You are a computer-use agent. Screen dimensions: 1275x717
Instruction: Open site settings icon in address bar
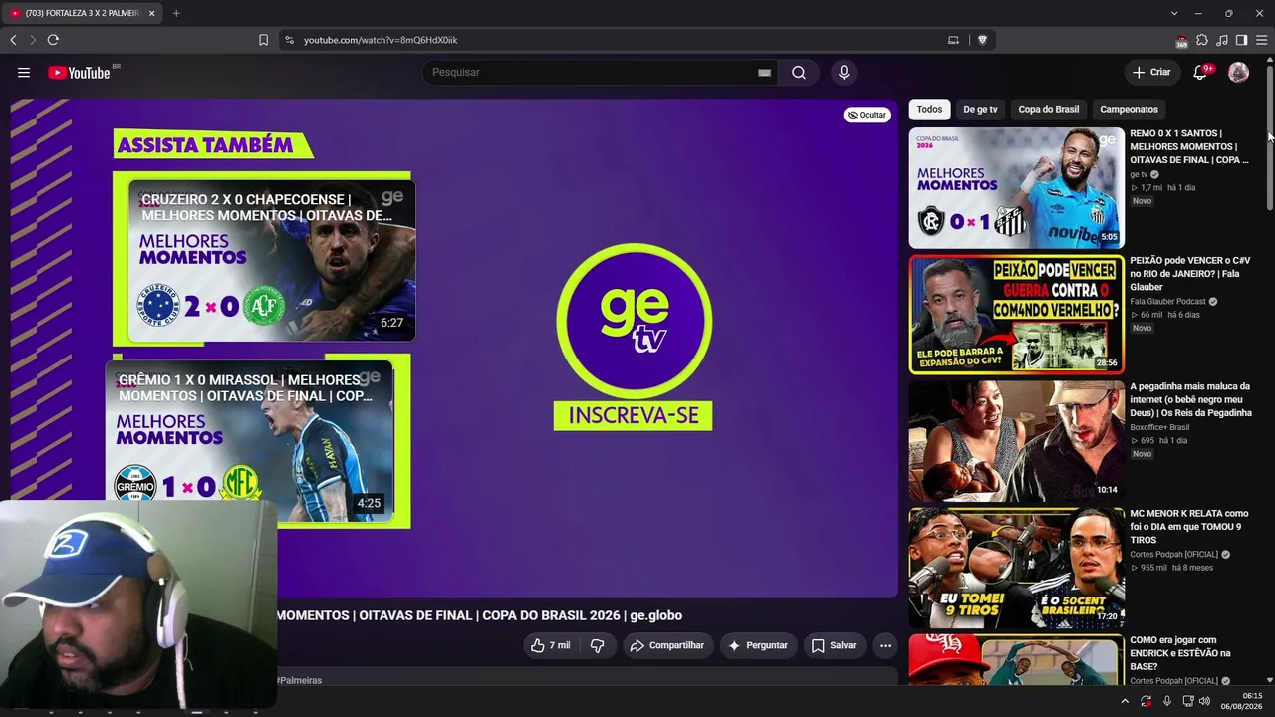(x=289, y=40)
